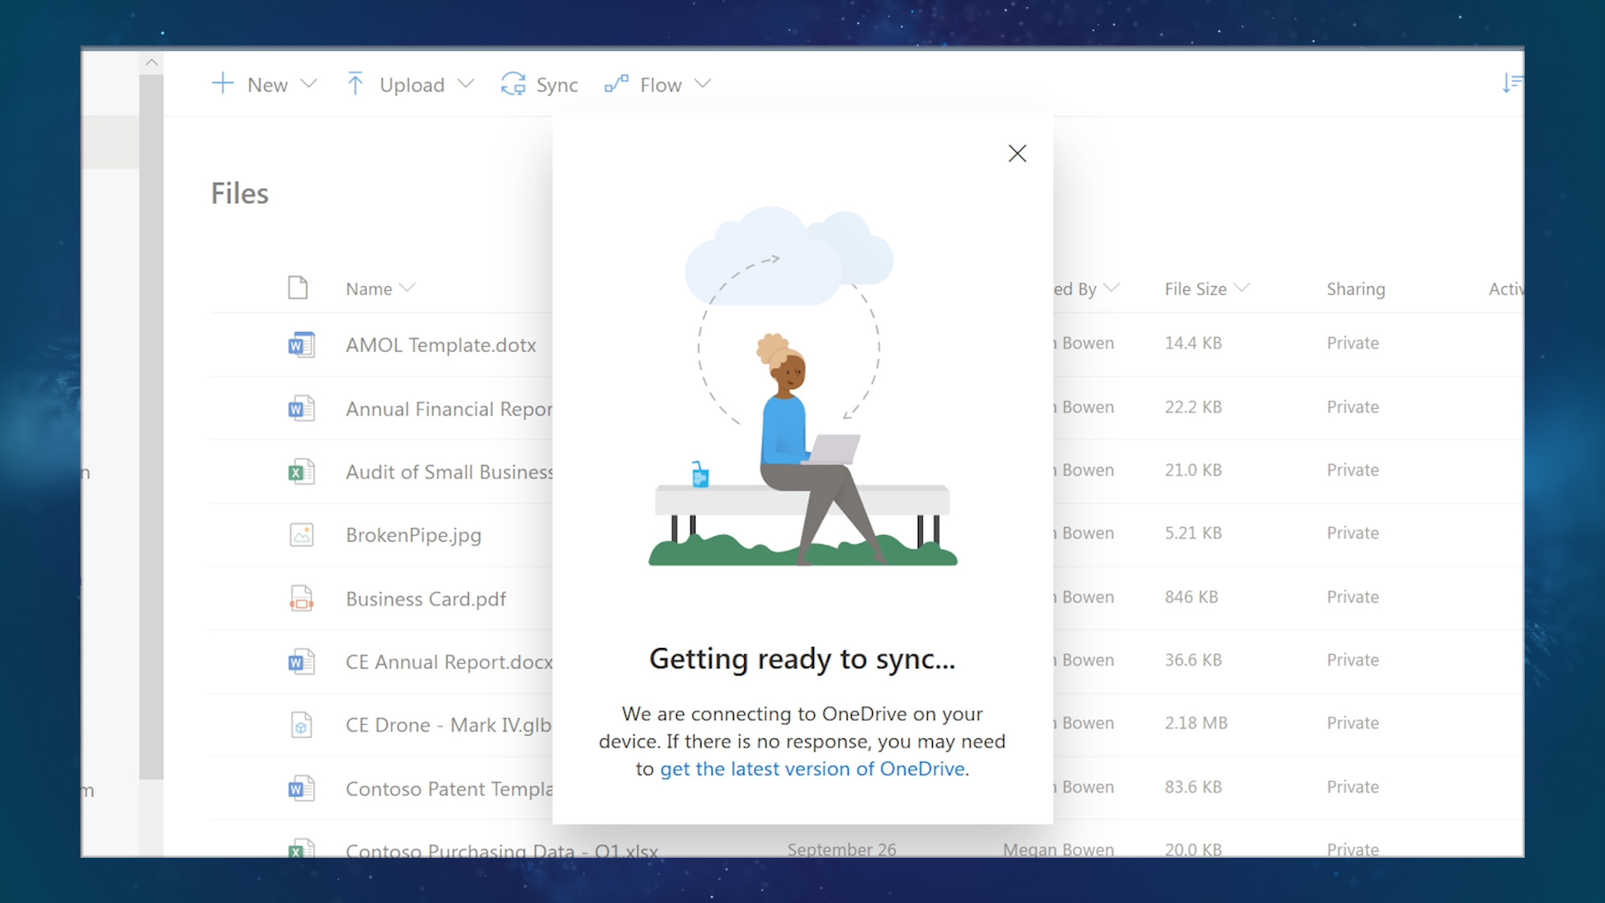Click the 3D model icon for CE Drone

301,725
